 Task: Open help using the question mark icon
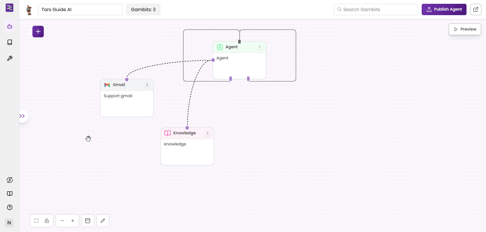pyautogui.click(x=9, y=207)
